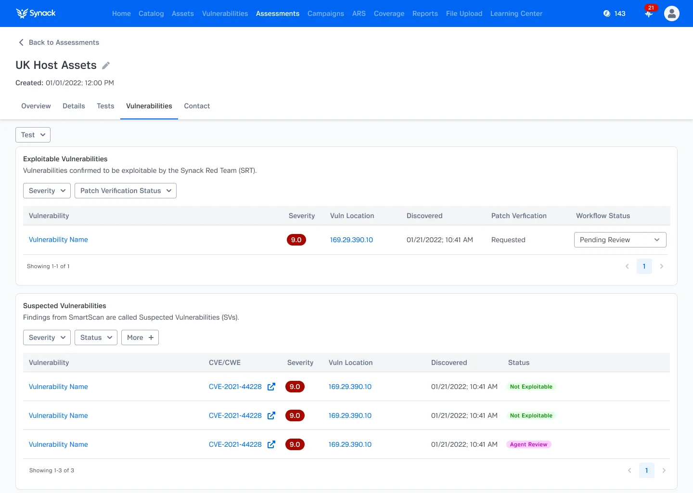
Task: Click the pencil icon to edit UK Host Assets
Action: [x=106, y=65]
